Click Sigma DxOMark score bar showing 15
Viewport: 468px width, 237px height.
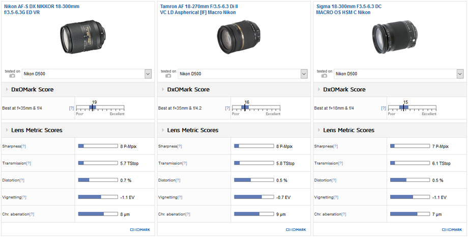click(x=413, y=108)
